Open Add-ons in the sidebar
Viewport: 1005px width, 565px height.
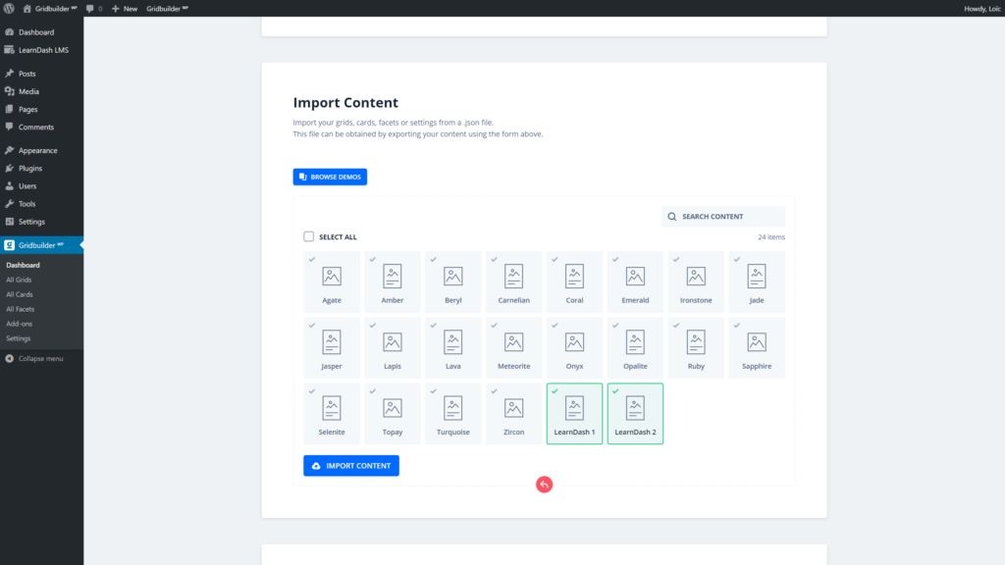pos(20,324)
